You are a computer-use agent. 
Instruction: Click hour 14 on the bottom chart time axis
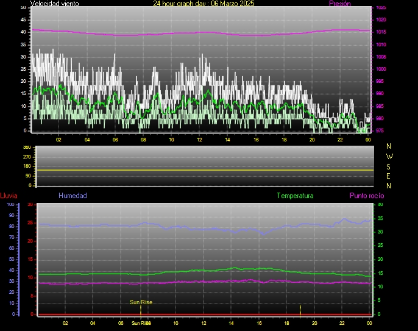pos(231,323)
